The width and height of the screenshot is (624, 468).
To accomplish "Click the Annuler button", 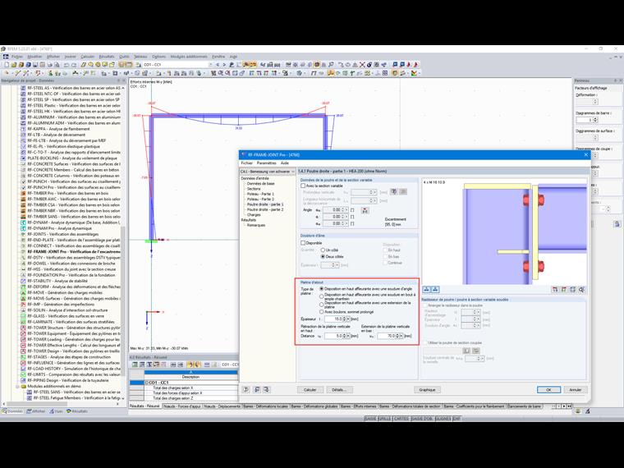I will point(576,390).
